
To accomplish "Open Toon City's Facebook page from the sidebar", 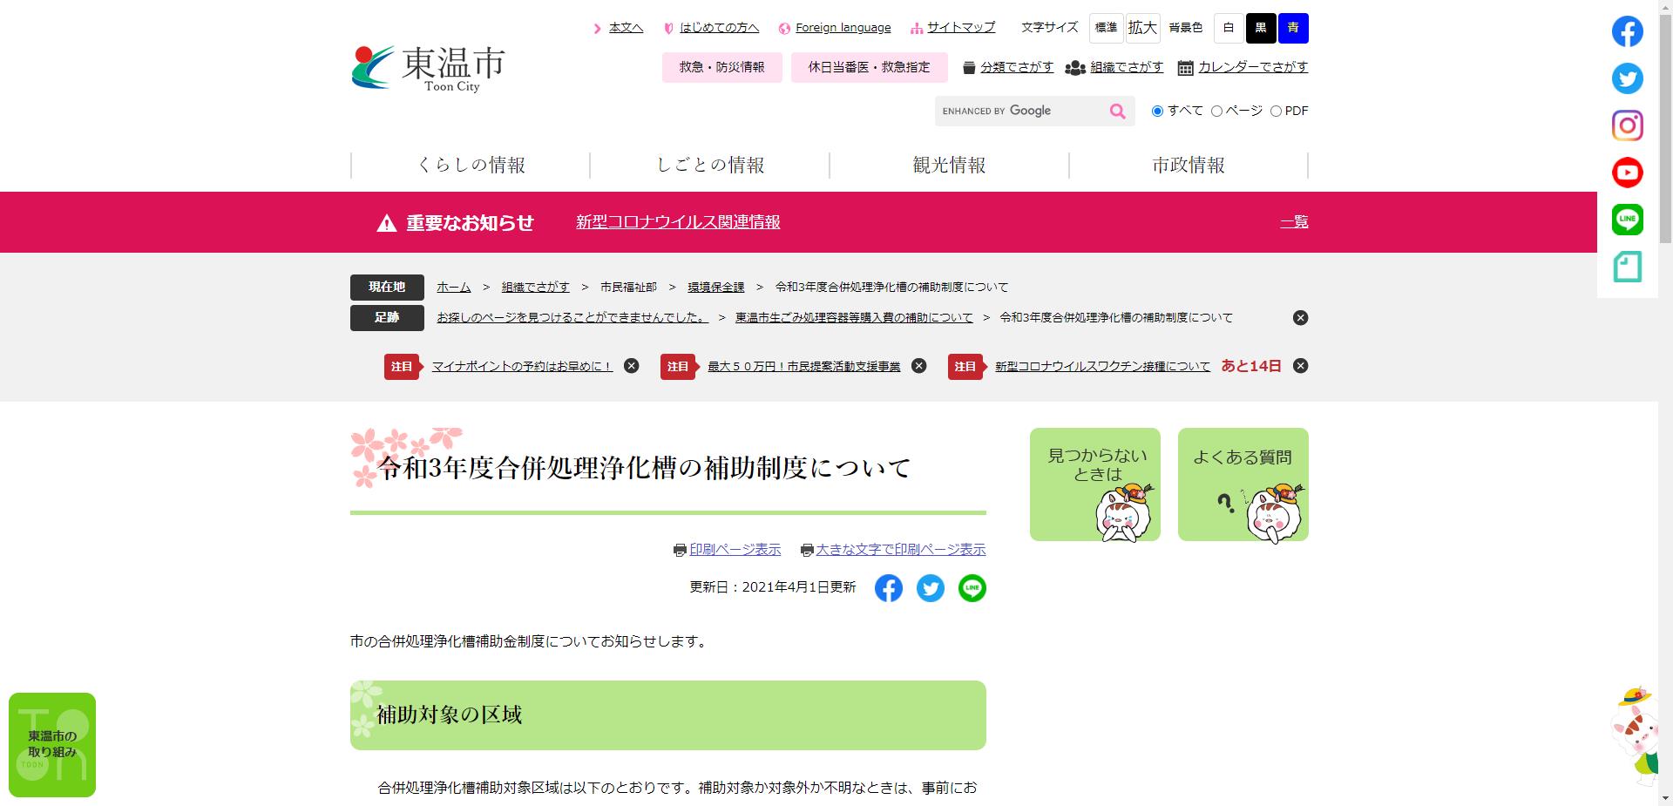I will tap(1626, 31).
